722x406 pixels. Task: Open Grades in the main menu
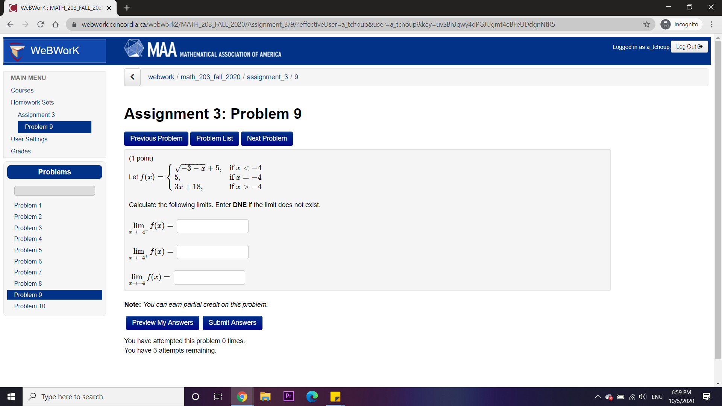point(21,151)
